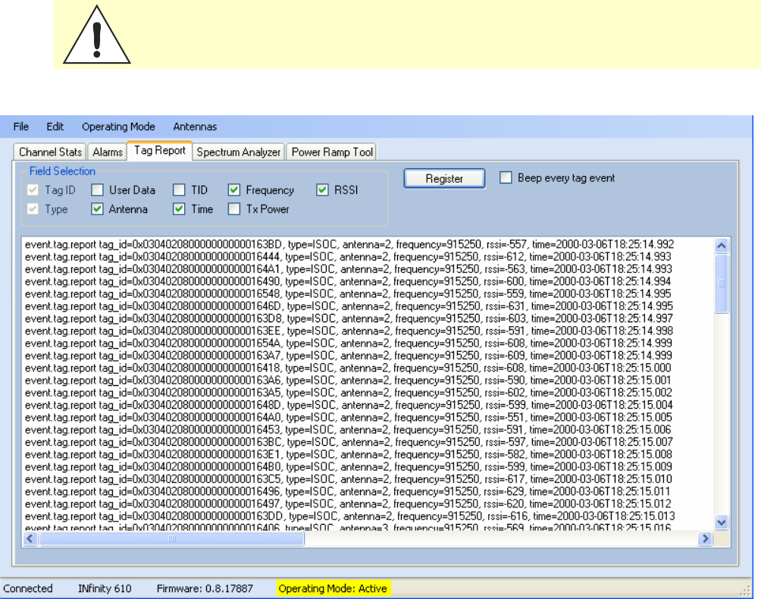
Task: Click the Firmware: 0.8.17887 status entry
Action: 205,589
